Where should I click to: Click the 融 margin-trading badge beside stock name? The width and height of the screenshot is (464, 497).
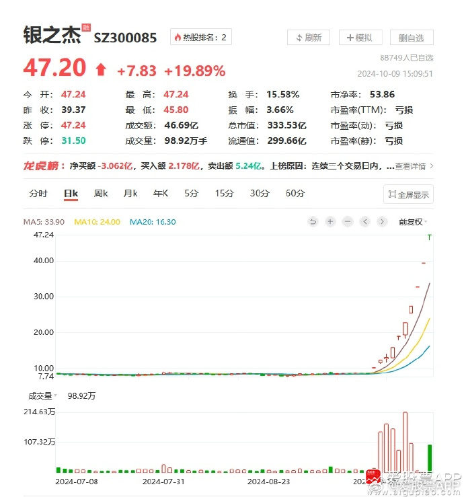point(86,29)
